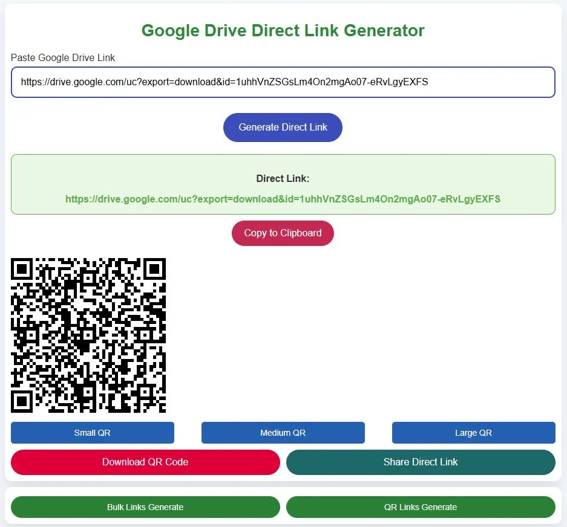The height and width of the screenshot is (527, 567).
Task: Click the 'Direct Link:' label text
Action: (x=283, y=178)
